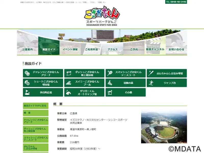Click the tennis racket icon
204x153 pixels.
[110, 73]
